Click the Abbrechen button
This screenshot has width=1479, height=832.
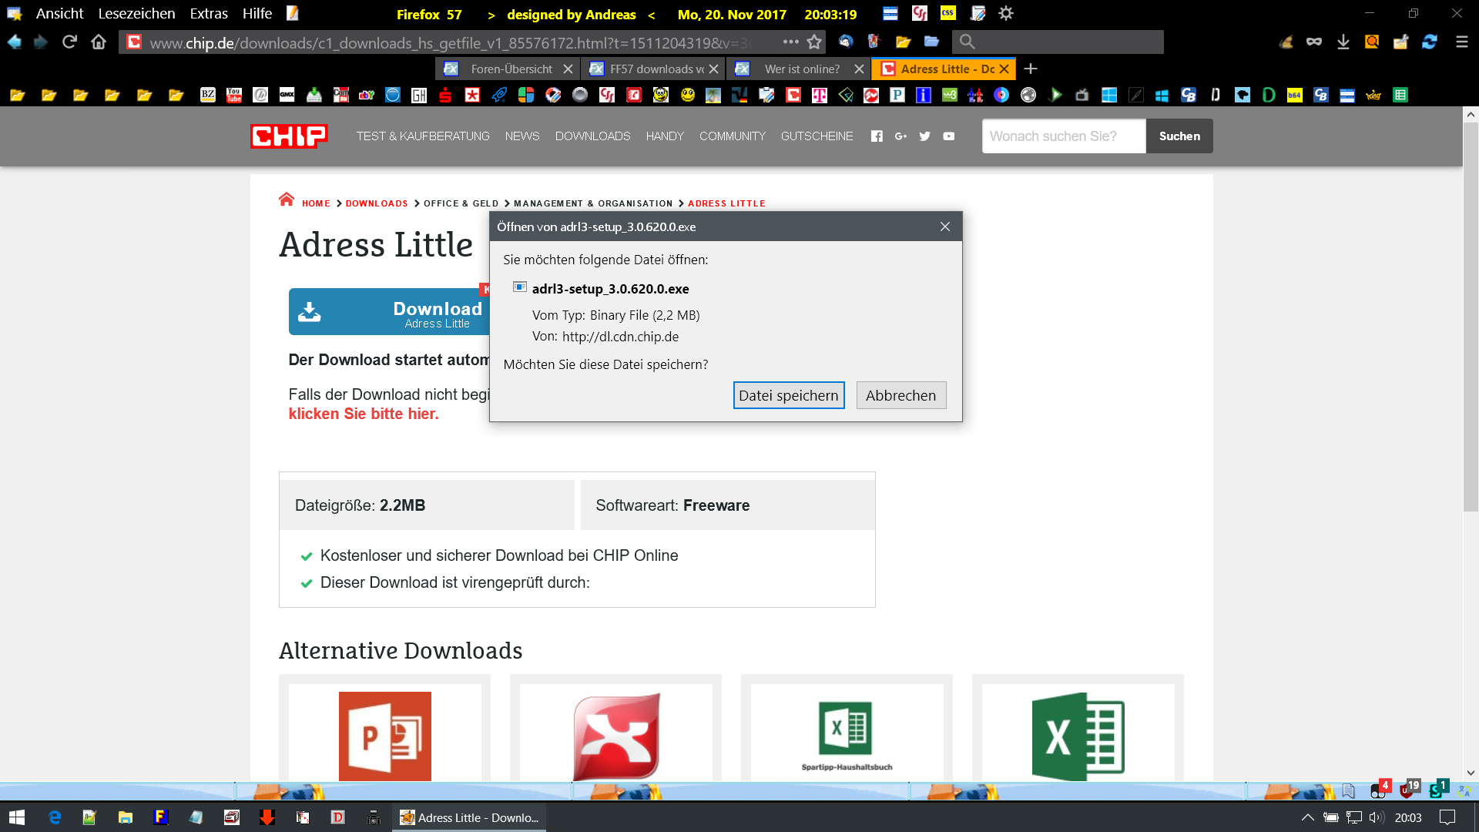pyautogui.click(x=900, y=395)
